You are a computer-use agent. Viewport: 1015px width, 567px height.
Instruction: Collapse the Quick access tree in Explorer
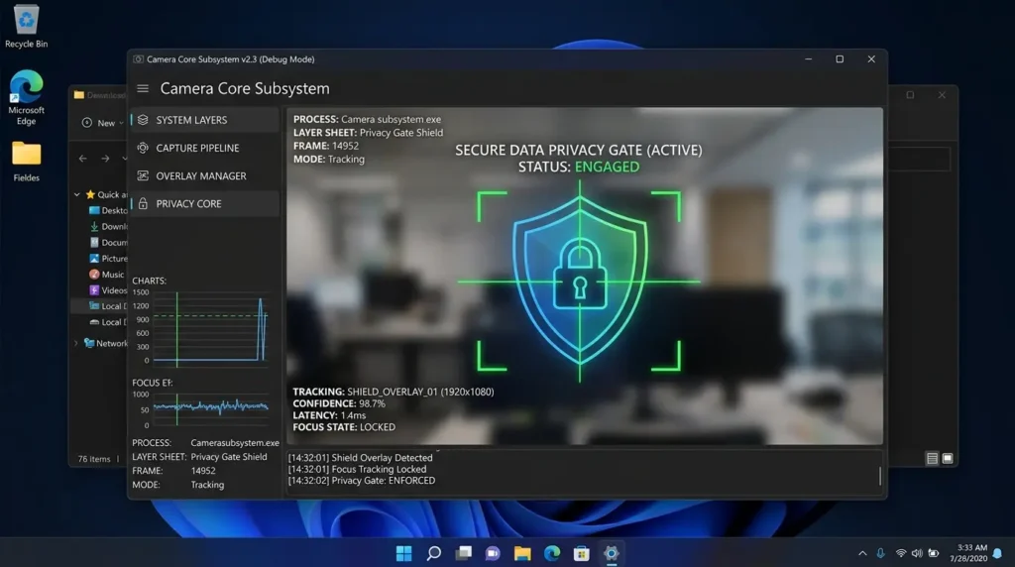point(77,194)
